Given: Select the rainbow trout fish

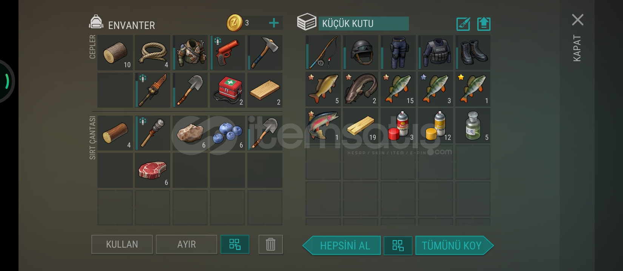Looking at the screenshot, I should (323, 126).
